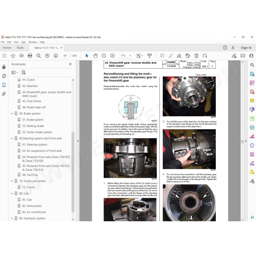Choose the Selection arrow tool

87,56
